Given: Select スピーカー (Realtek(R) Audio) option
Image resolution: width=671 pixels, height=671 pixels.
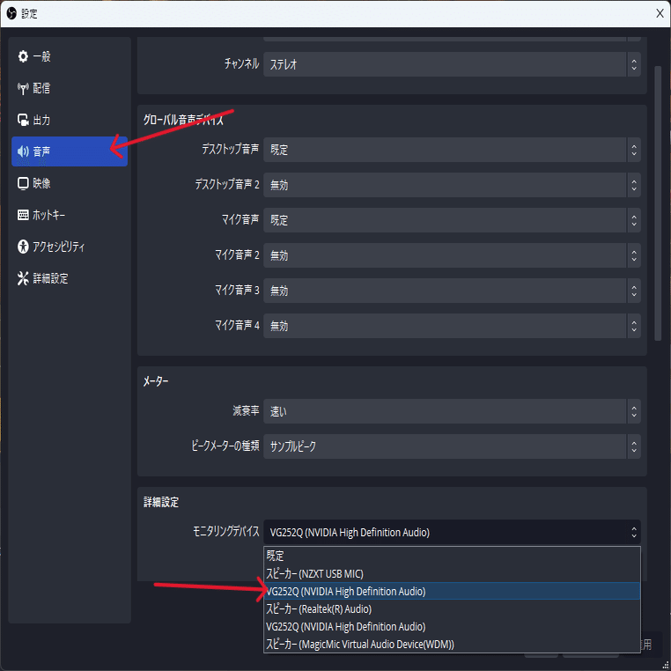Looking at the screenshot, I should (452, 609).
